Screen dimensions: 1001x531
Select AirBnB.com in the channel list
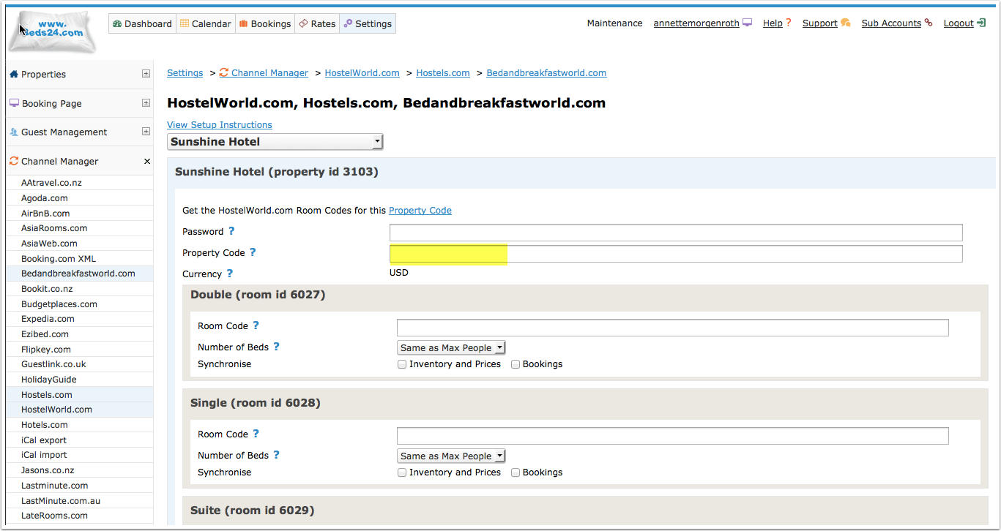click(45, 214)
